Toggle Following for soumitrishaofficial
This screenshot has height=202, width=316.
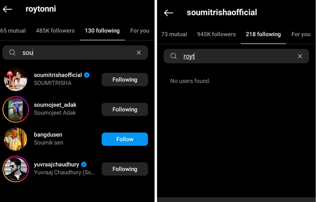coord(125,80)
